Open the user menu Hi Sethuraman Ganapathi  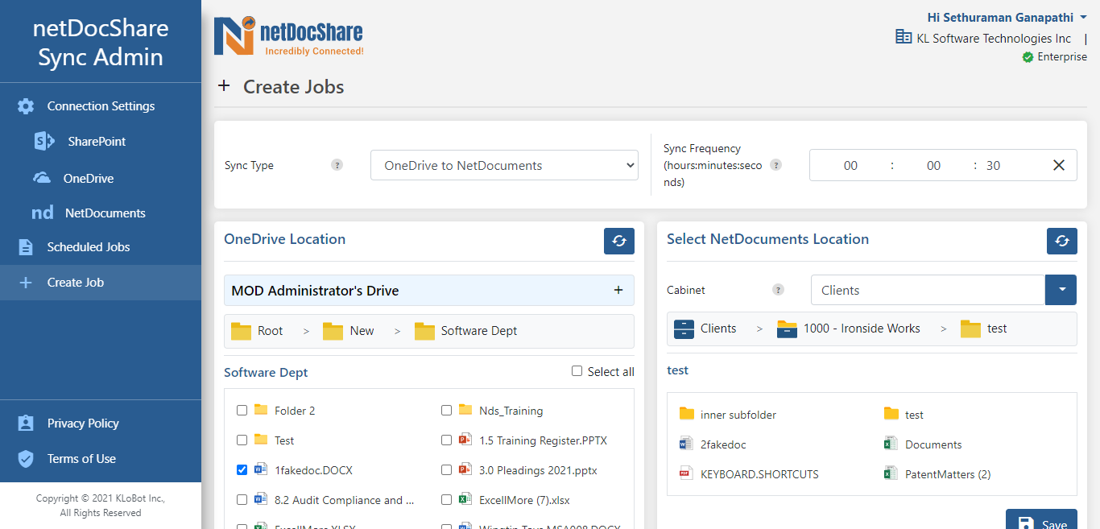[x=1007, y=17]
